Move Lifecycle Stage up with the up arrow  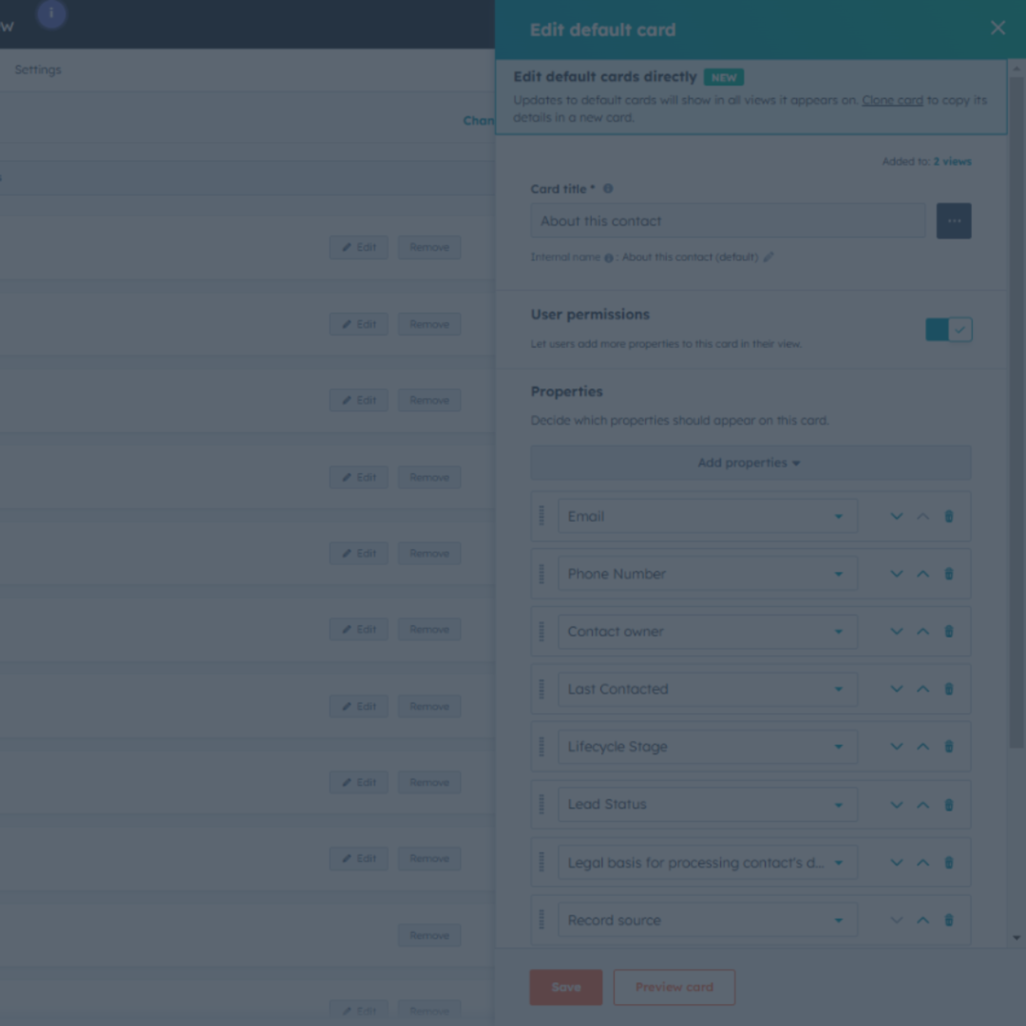pyautogui.click(x=923, y=747)
